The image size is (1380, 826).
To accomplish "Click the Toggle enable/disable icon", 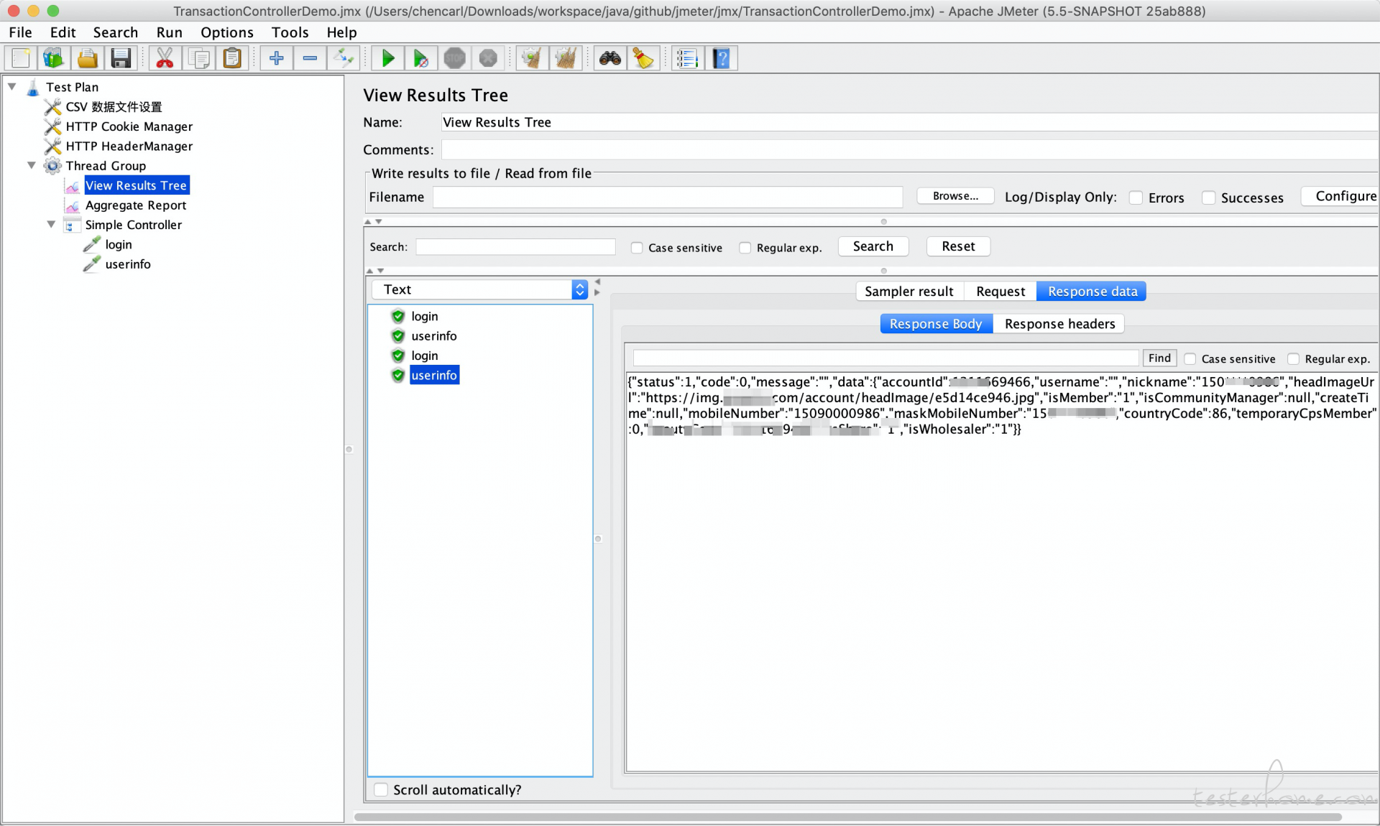I will tap(343, 58).
